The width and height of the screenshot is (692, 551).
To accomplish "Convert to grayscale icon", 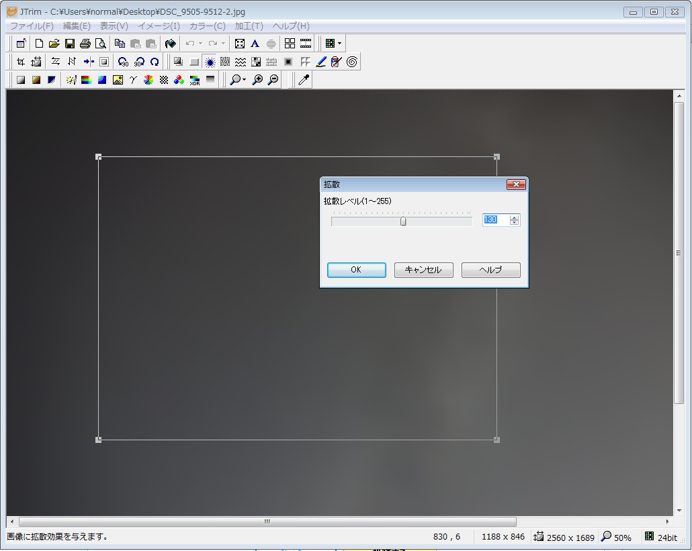I will (x=20, y=80).
